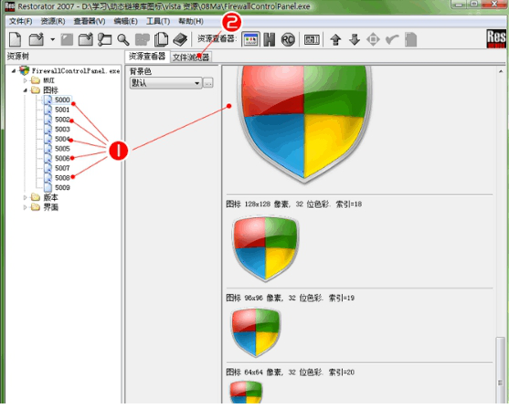Select icon resource 5000
Screen dimensions: 509x419
(x=62, y=100)
